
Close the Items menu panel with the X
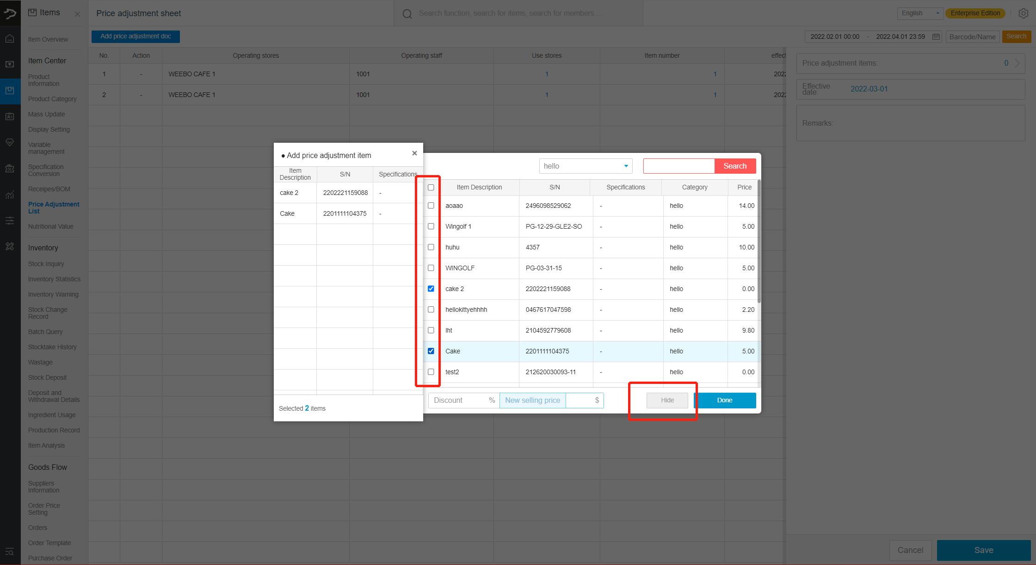tap(77, 14)
